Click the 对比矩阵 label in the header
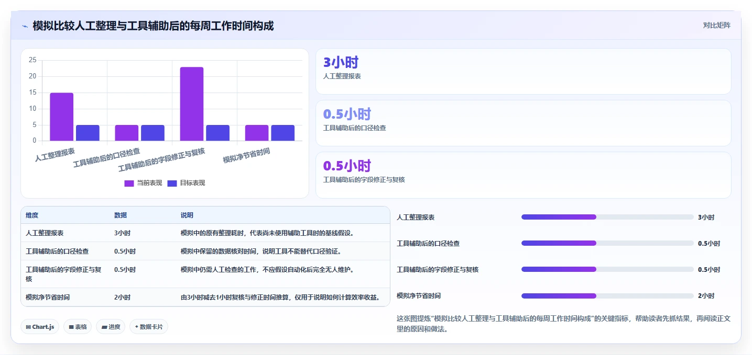The height and width of the screenshot is (355, 752). (x=716, y=25)
